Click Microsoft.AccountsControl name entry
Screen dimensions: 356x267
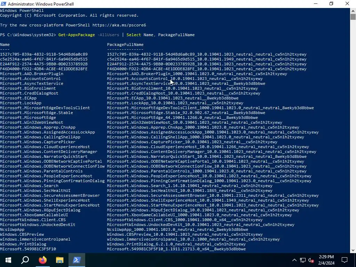(x=30, y=79)
